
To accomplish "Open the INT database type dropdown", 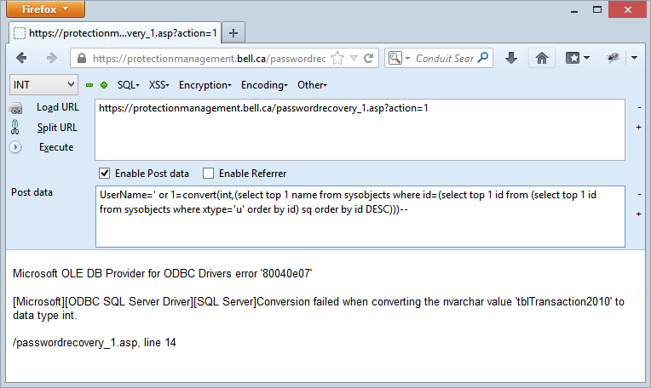I will pos(43,85).
